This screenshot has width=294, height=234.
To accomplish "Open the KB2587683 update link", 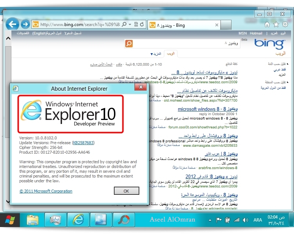I will coord(83,143).
